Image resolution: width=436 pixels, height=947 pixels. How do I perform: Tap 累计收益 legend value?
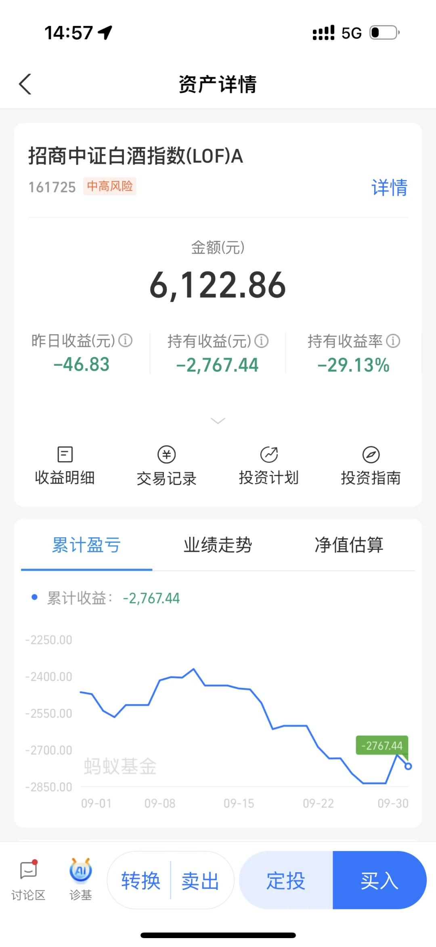click(x=151, y=598)
